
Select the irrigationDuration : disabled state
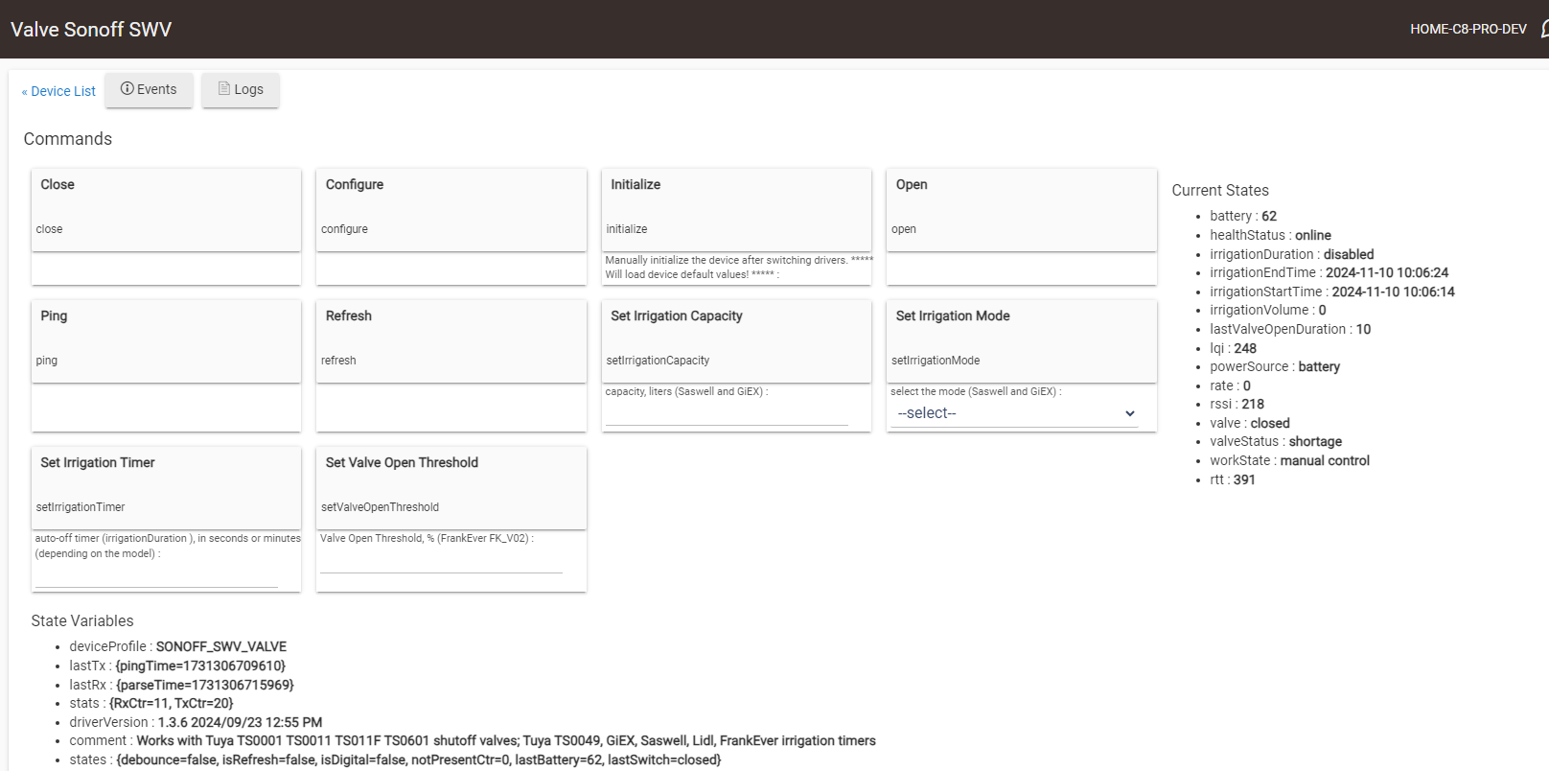(1291, 254)
